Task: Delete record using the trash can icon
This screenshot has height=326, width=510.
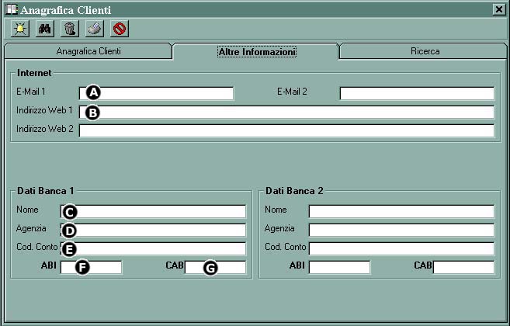Action: click(x=70, y=29)
